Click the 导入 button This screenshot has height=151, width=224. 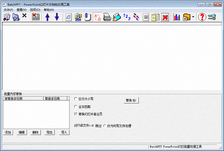pyautogui.click(x=64, y=132)
